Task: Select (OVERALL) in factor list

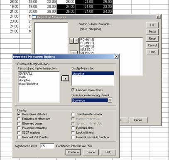Action: [x=26, y=74]
